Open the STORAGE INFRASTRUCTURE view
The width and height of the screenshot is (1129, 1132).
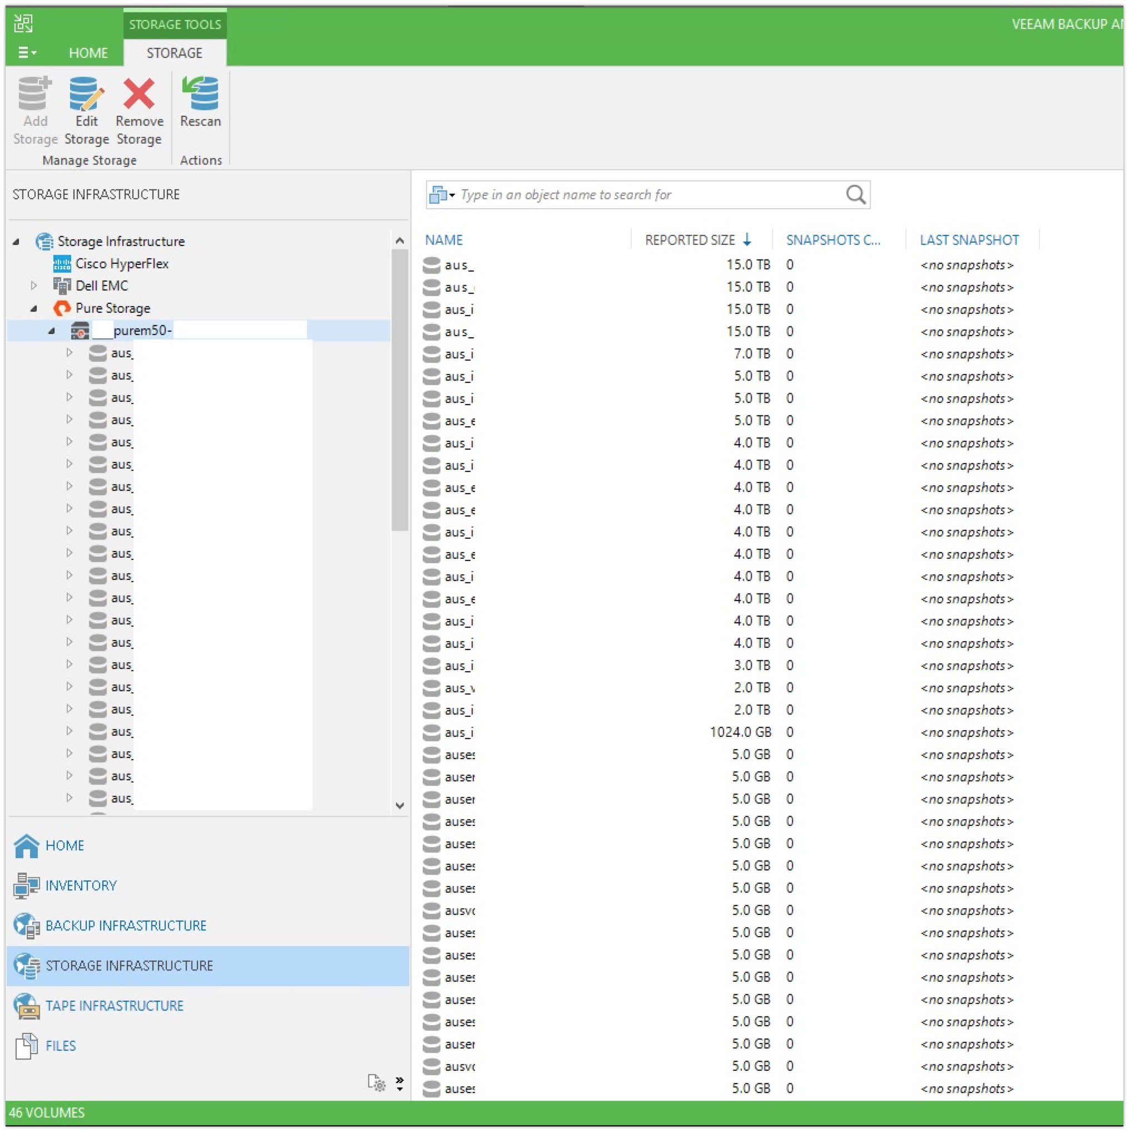207,966
